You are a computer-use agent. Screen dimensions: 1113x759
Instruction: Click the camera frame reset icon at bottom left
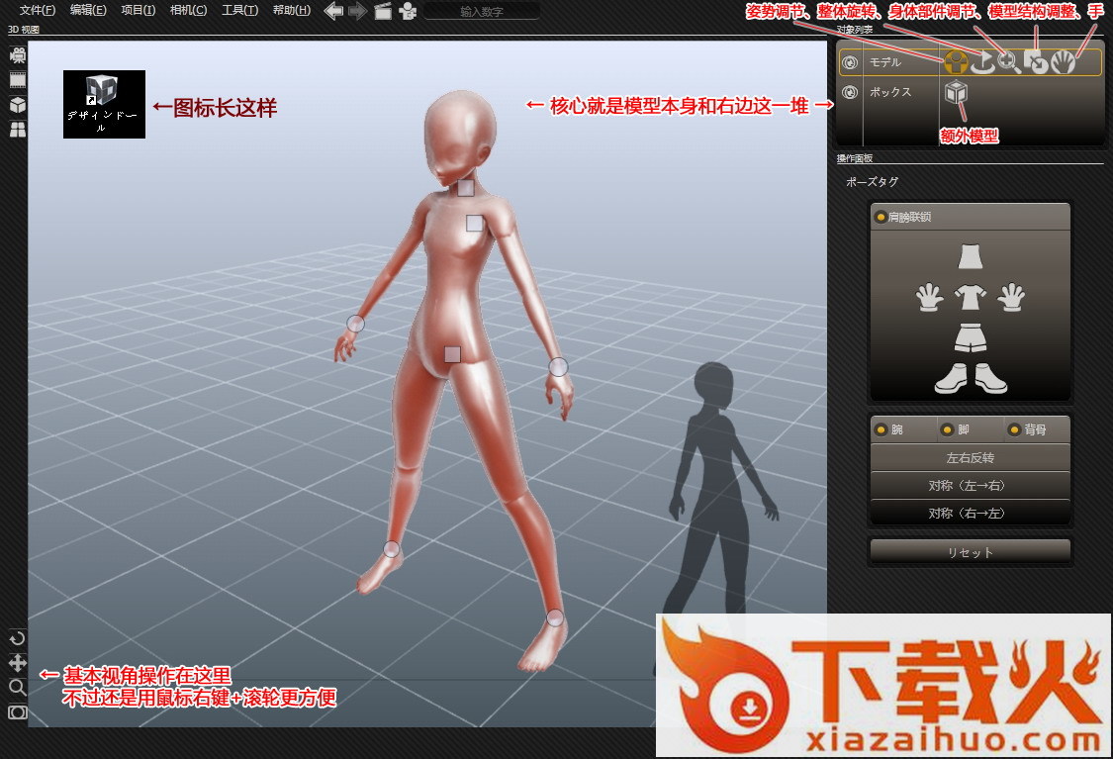coord(17,712)
